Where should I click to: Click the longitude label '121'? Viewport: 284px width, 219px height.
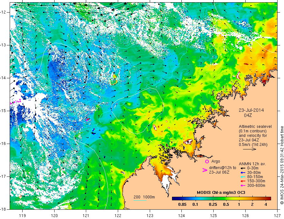point(86,215)
